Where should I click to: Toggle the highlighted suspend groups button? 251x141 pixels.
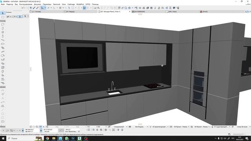click(x=84, y=8)
